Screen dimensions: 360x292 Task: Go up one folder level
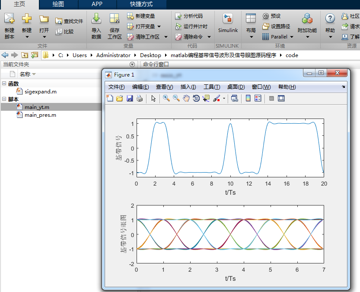[x=25, y=55]
